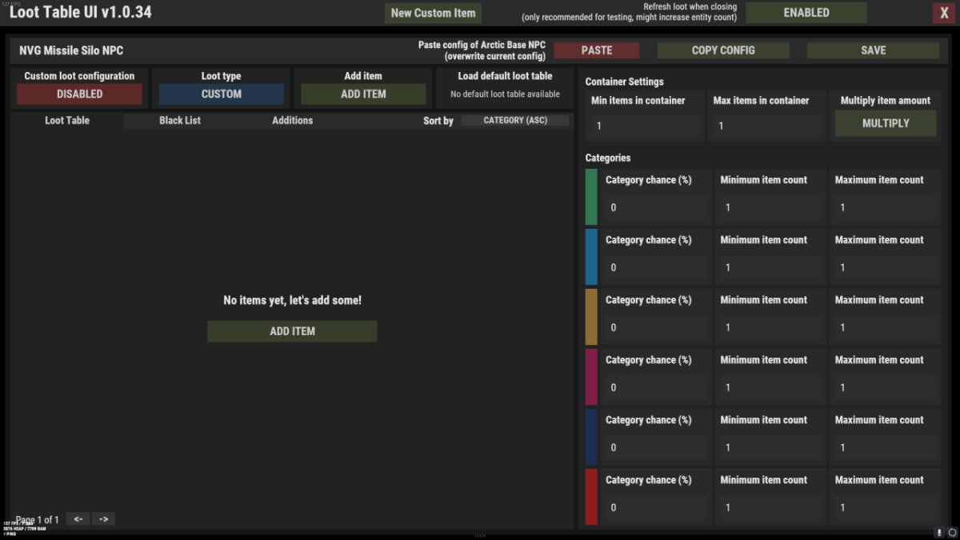
Task: Open the Additions tab
Action: [292, 121]
